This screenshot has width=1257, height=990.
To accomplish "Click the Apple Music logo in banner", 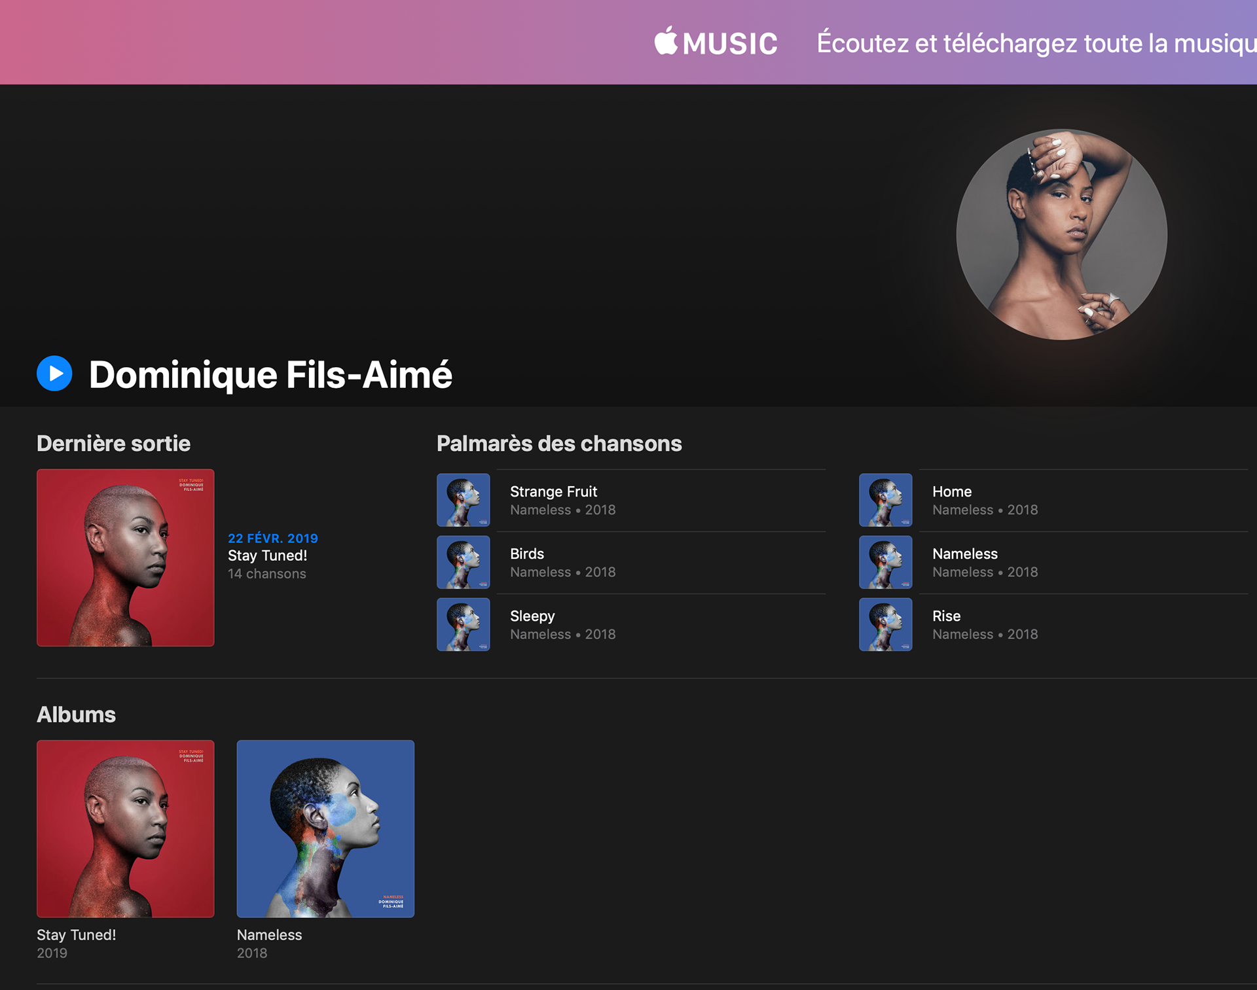I will (716, 43).
